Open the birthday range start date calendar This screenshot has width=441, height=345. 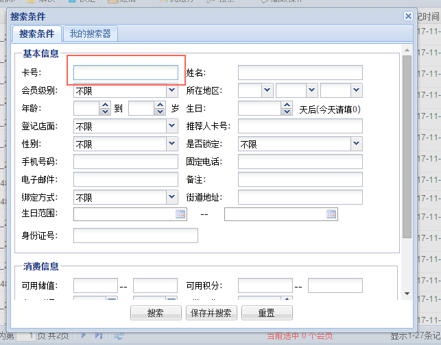click(181, 214)
